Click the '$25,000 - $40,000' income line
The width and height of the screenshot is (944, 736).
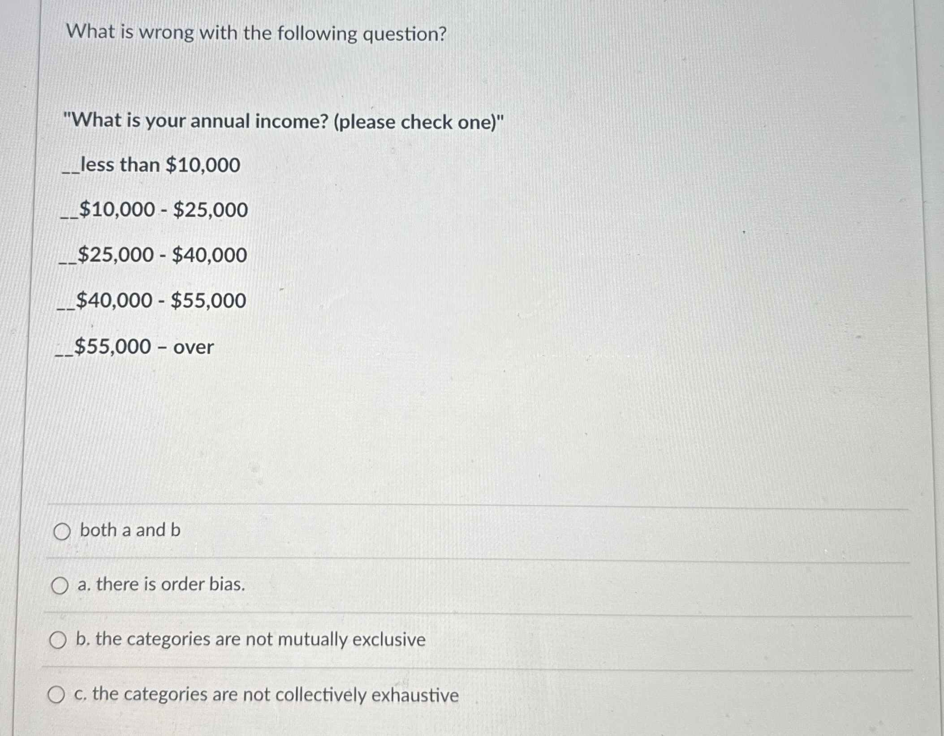tap(153, 255)
